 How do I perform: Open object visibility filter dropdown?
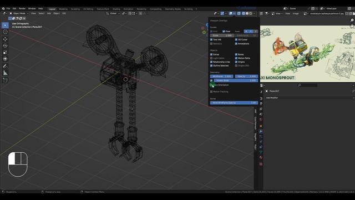pyautogui.click(x=216, y=13)
